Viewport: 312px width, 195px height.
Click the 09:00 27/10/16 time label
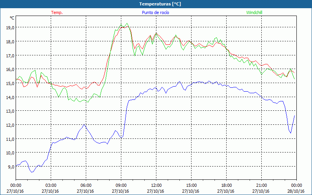pos(121,188)
